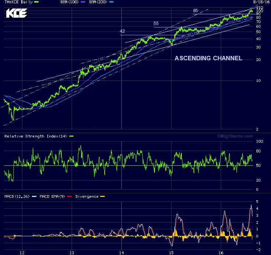Screen dimensions: 271x255
Task: Click the SMA(200) legend label
Action: pos(98,2)
